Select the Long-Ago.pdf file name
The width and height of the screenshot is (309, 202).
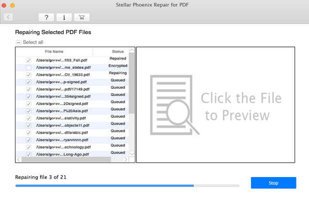pyautogui.click(x=62, y=154)
